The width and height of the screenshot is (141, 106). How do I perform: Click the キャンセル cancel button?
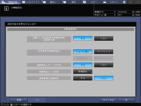click(108, 100)
